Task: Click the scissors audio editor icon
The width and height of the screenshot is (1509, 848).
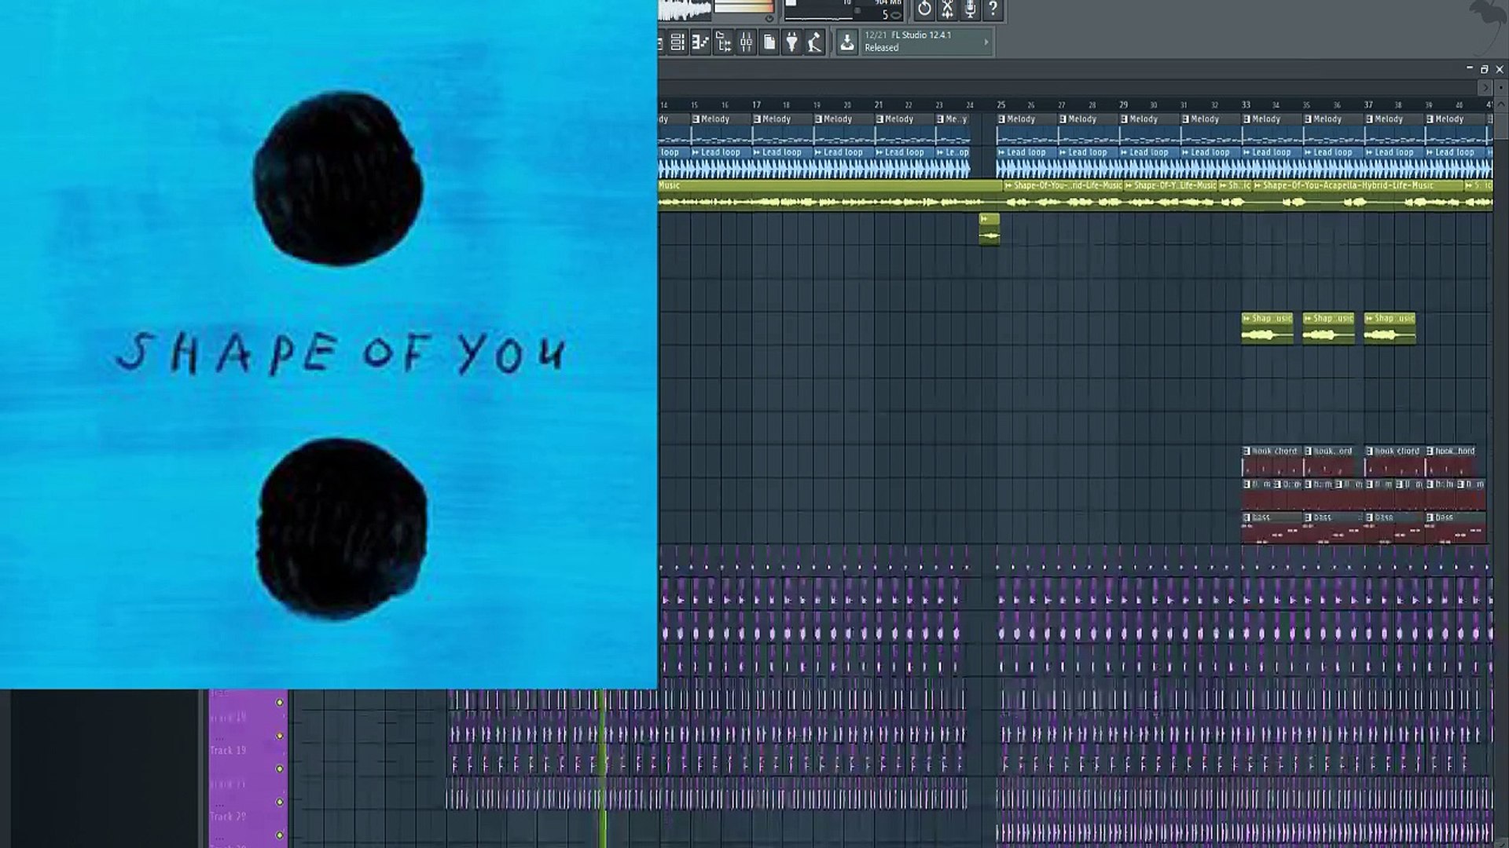Action: [x=947, y=9]
